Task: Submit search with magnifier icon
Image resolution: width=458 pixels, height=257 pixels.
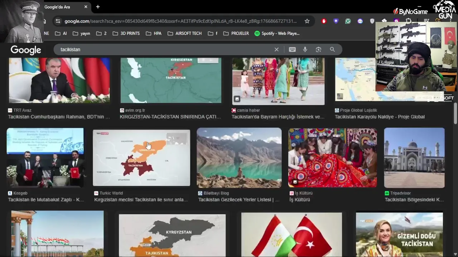Action: pos(332,50)
